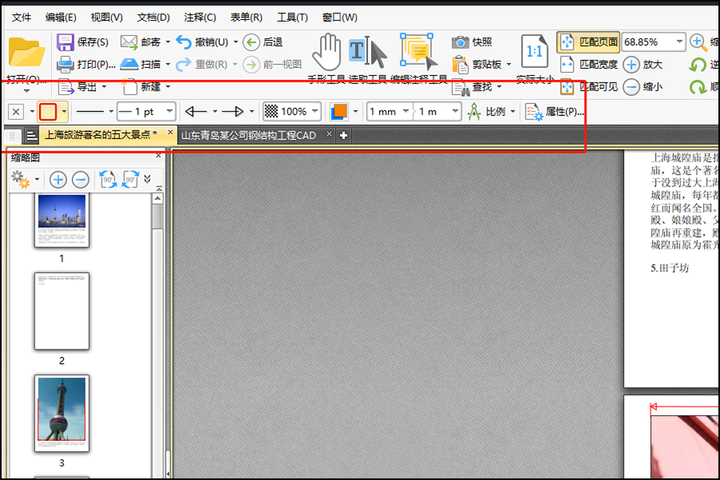
Task: Open the 注释(C) Comments menu
Action: click(200, 18)
